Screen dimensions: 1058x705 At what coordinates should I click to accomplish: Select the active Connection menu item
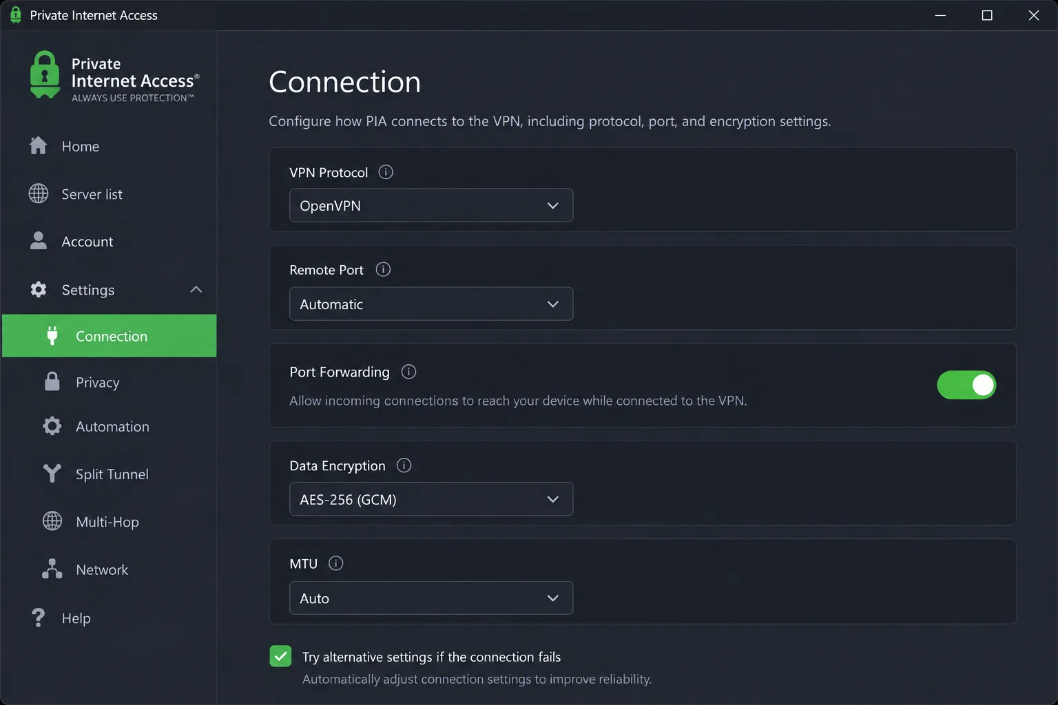pyautogui.click(x=110, y=335)
